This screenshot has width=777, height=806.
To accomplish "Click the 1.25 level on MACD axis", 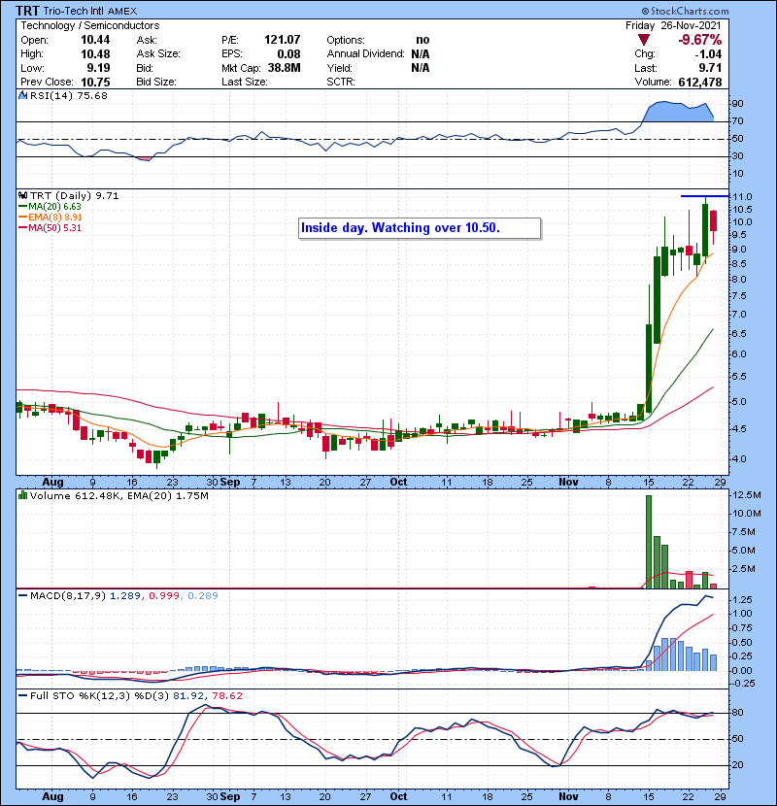I will [x=742, y=600].
